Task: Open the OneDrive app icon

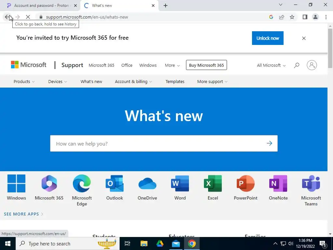Action: pos(147,184)
